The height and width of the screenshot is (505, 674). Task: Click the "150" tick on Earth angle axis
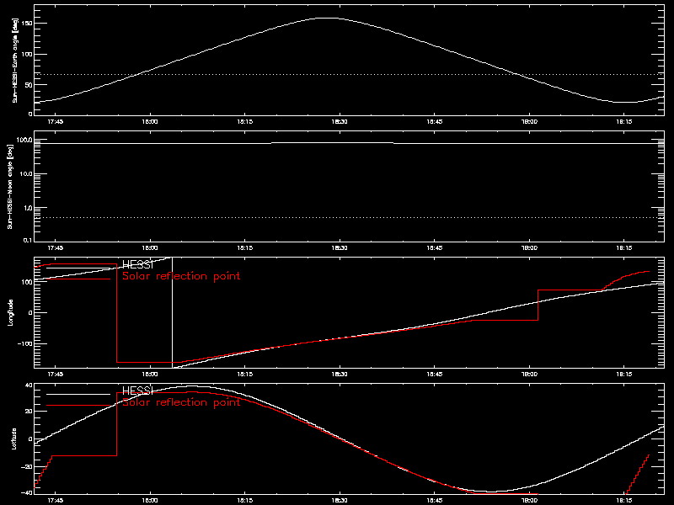[x=27, y=24]
